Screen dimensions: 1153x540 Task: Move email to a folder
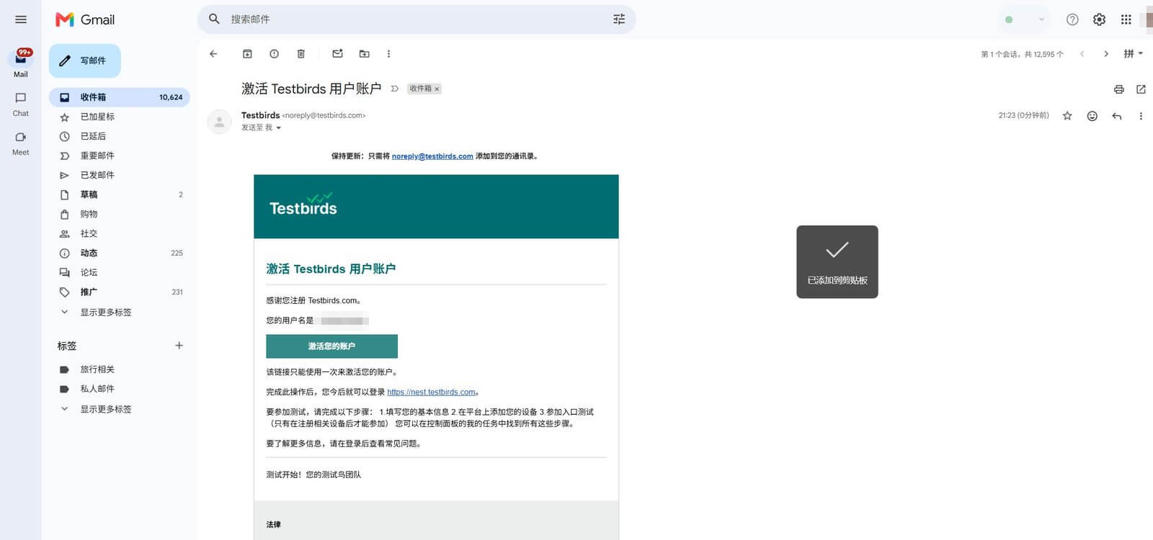pos(364,54)
